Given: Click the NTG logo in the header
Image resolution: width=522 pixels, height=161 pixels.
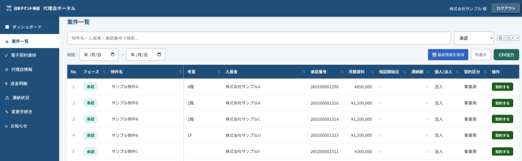Looking at the screenshot, I should [x=9, y=8].
